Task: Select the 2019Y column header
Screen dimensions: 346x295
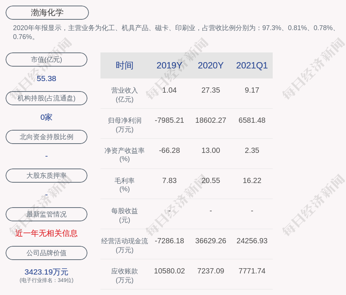Action: tap(169, 65)
